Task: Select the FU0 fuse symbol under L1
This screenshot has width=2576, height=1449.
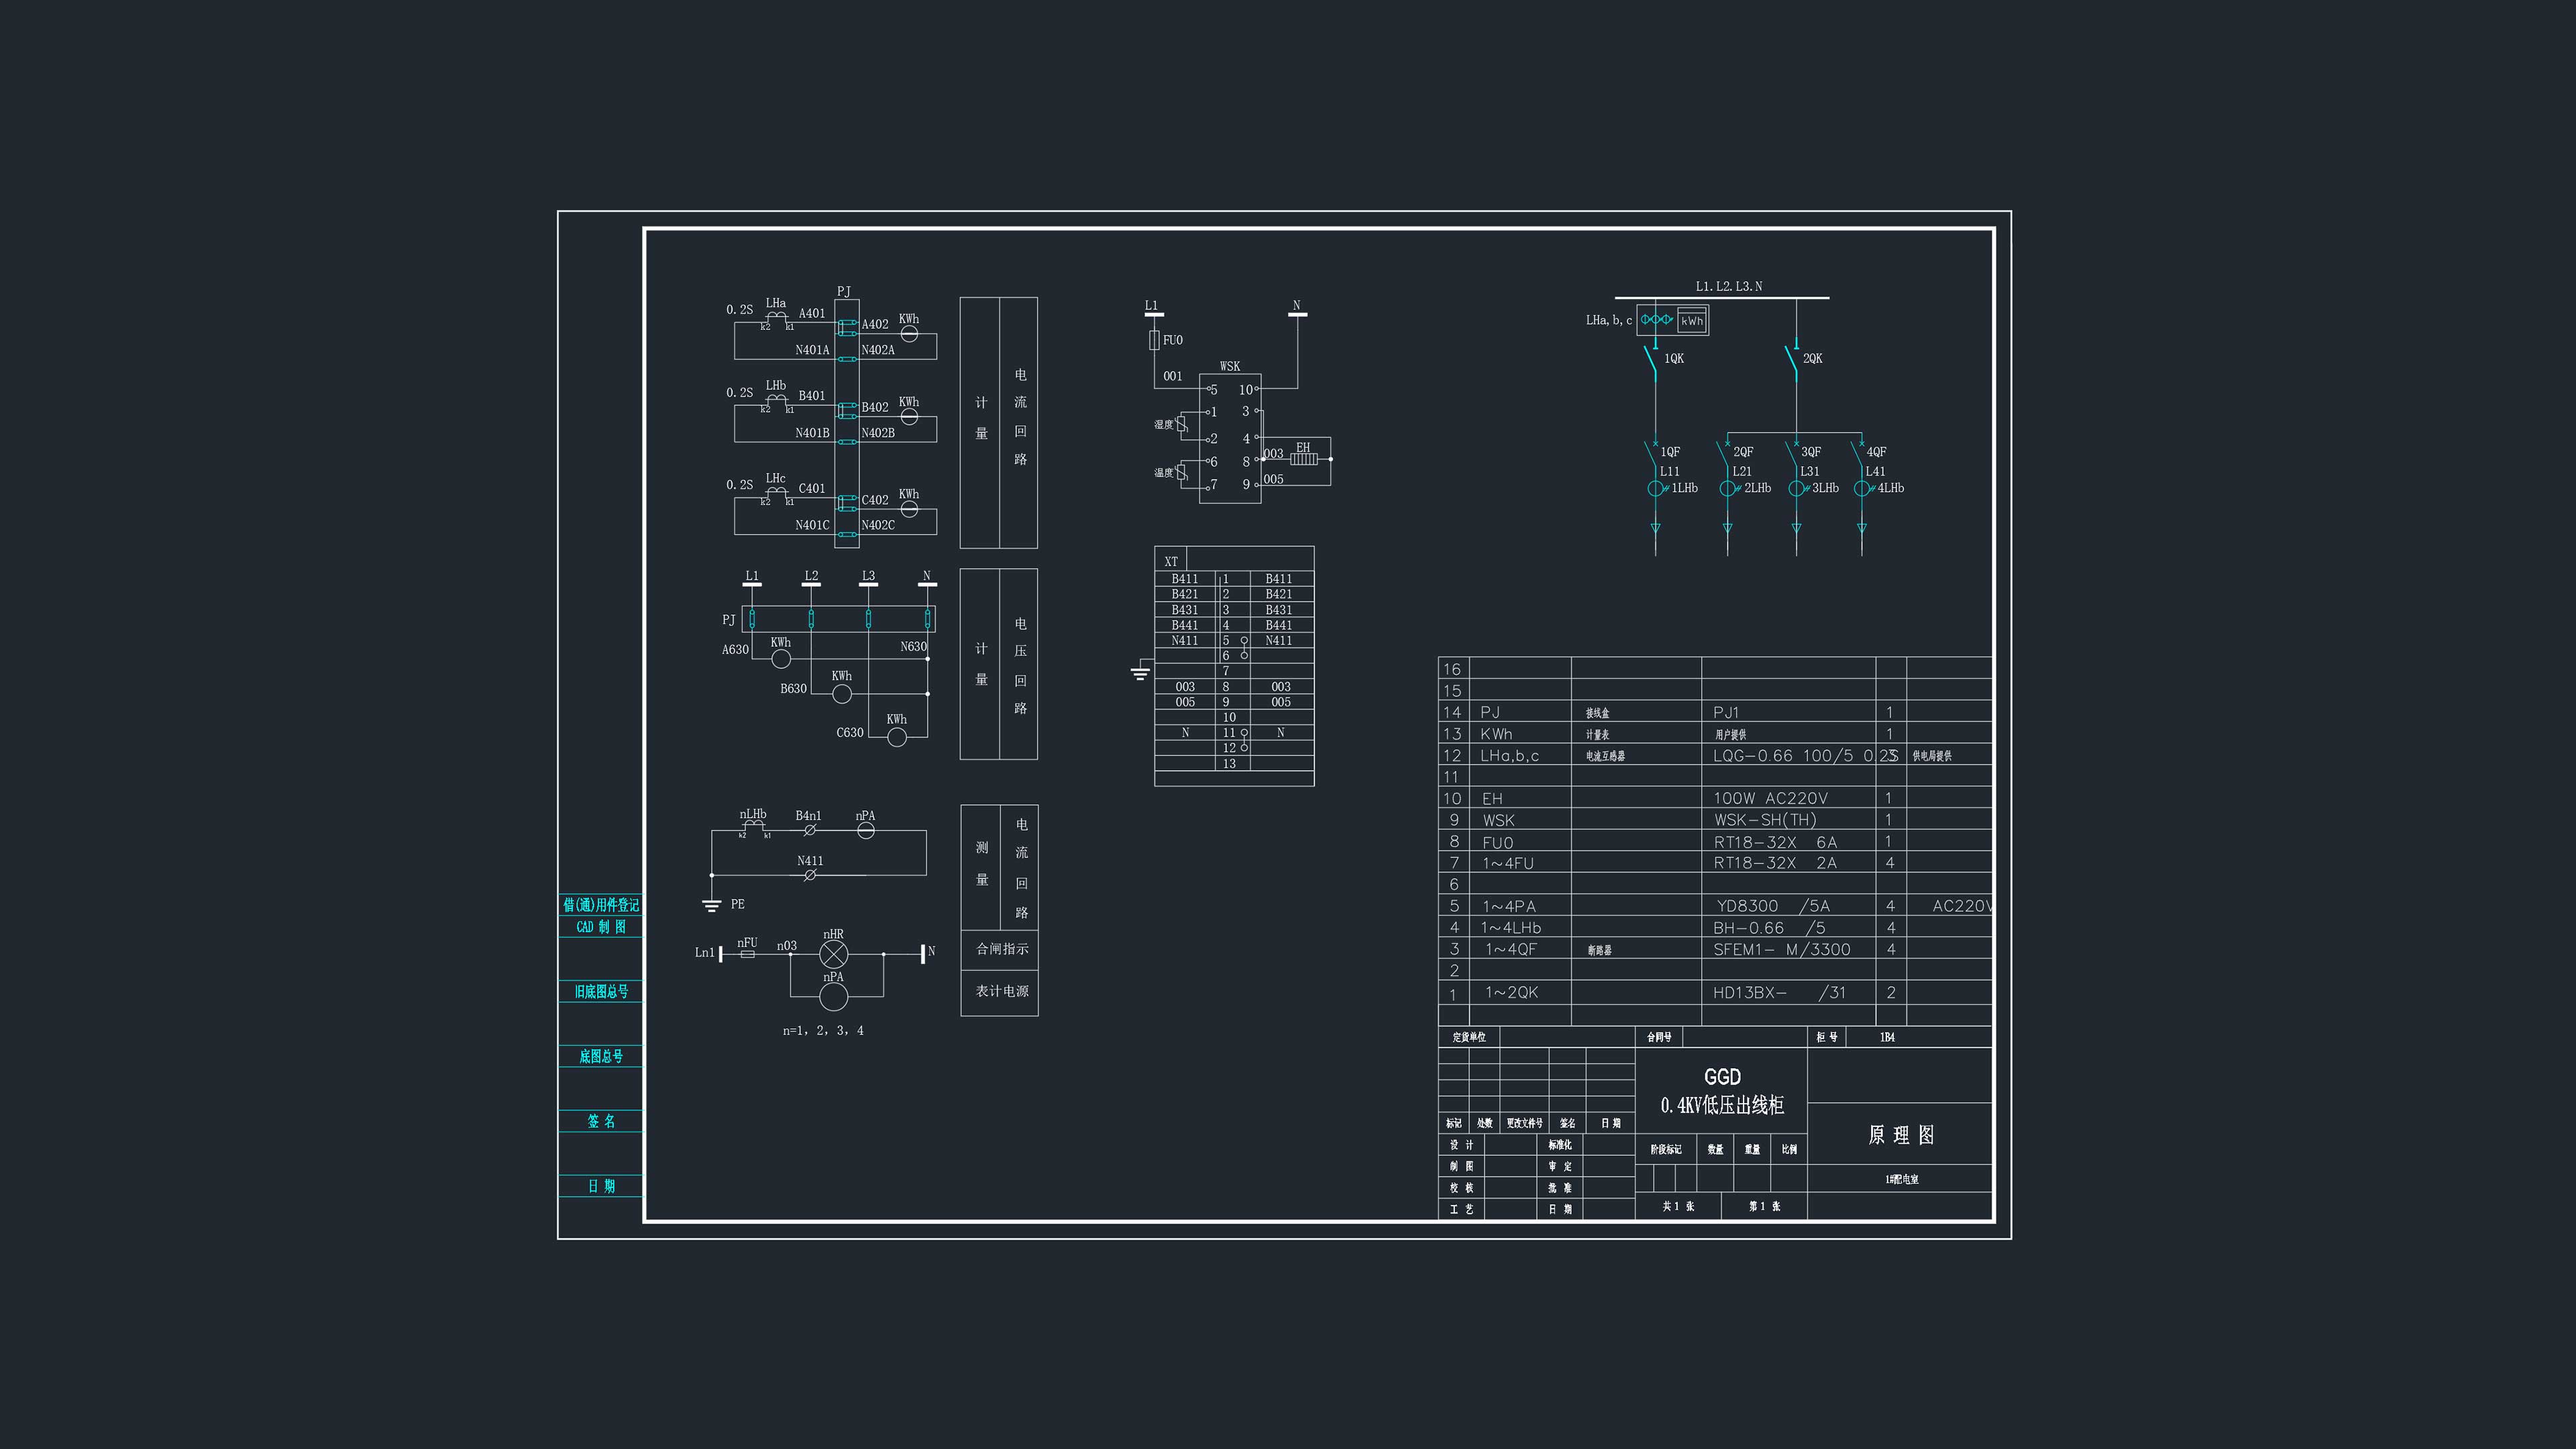Action: click(x=1154, y=340)
